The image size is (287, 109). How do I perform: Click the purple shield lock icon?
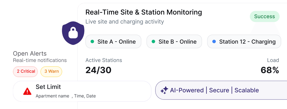tap(73, 33)
